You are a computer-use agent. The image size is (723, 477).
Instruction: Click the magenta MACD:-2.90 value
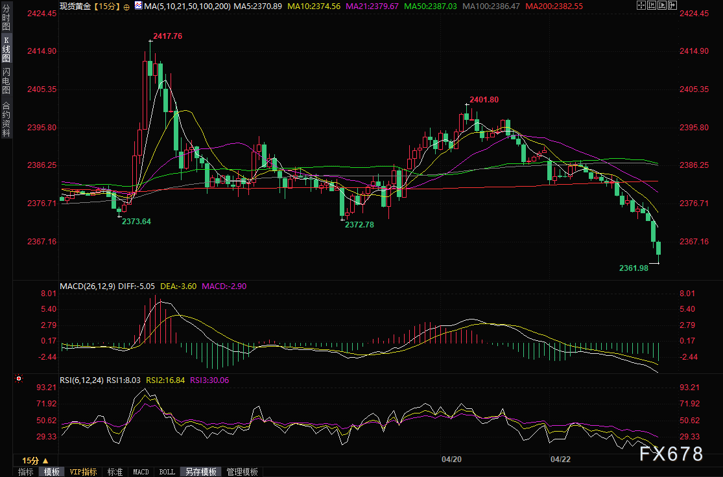(224, 286)
